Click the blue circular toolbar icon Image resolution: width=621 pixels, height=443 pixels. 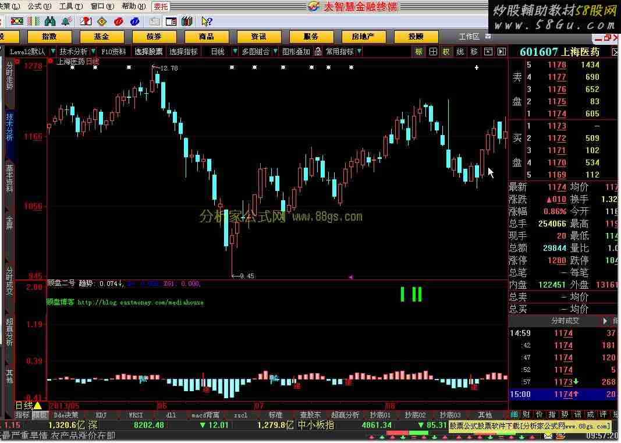[x=134, y=22]
